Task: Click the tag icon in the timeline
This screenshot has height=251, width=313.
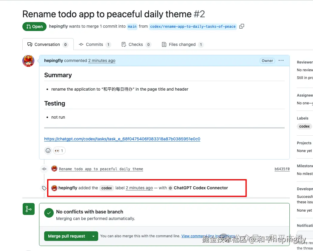Action: (x=44, y=188)
